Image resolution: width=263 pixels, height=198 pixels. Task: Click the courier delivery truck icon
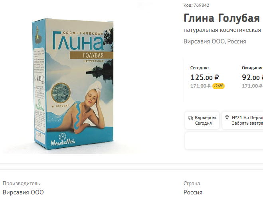(191, 118)
